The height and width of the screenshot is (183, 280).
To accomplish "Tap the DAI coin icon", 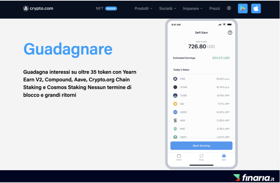I will click(175, 104).
